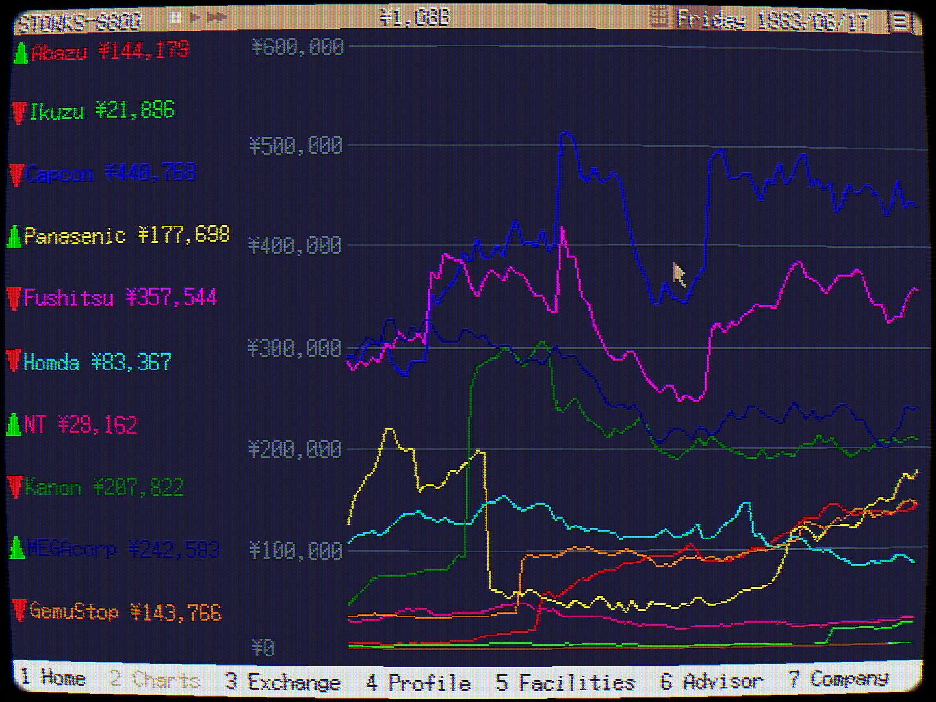Click the ¥0 axis label
This screenshot has height=702, width=936.
[263, 647]
